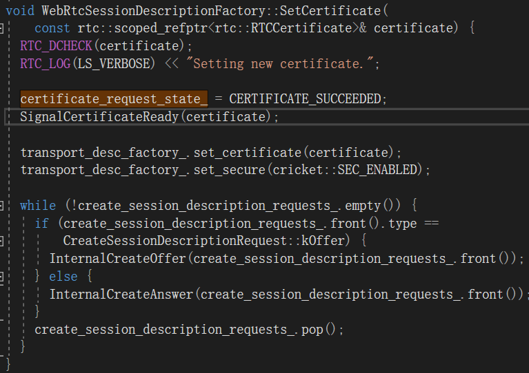The height and width of the screenshot is (373, 529).
Task: Place cursor on the while keyword
Action: pos(38,206)
